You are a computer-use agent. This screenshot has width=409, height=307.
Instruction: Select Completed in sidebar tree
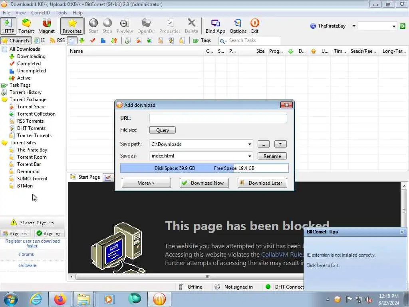tap(29, 64)
